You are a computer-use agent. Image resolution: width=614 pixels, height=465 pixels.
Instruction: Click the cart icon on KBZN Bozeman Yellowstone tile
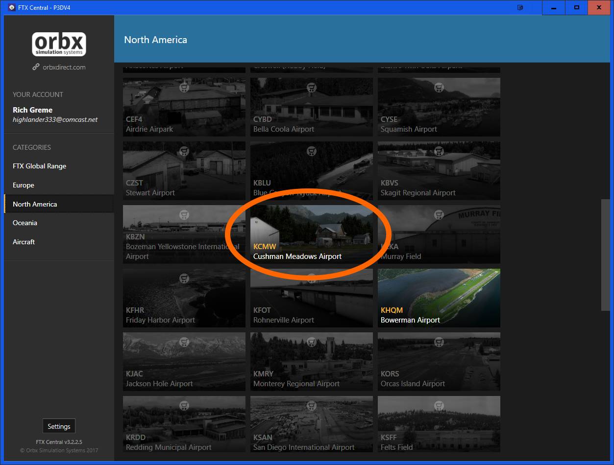point(184,215)
